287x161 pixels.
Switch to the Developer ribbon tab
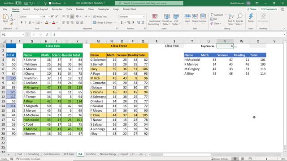[103, 9]
